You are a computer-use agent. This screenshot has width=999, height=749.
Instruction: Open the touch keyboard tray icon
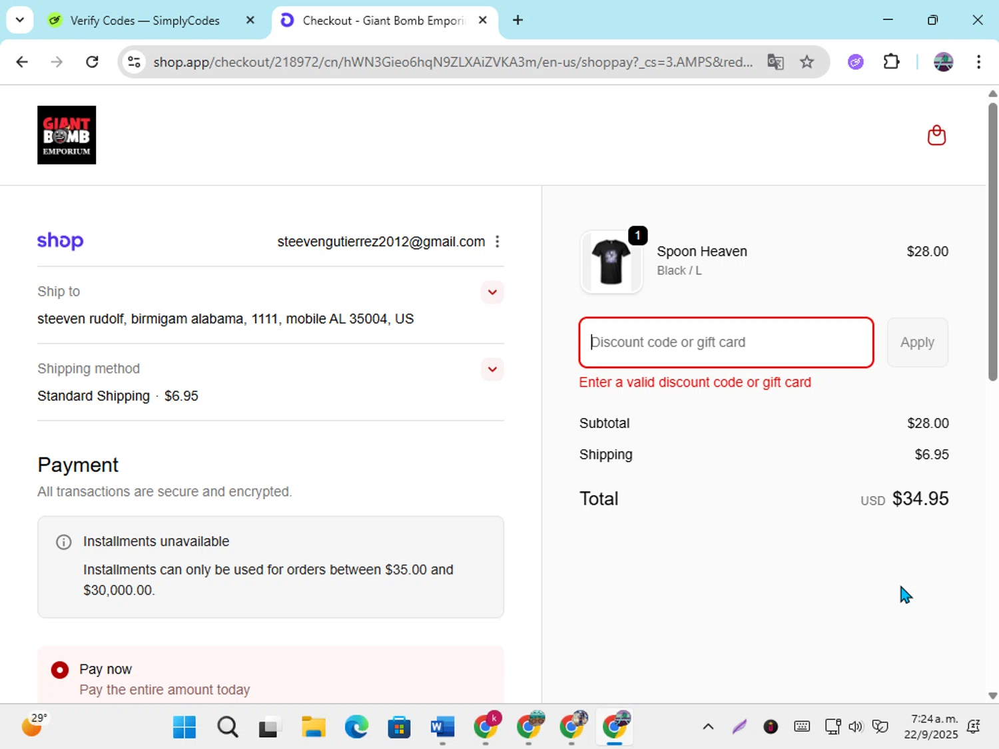pos(802,726)
